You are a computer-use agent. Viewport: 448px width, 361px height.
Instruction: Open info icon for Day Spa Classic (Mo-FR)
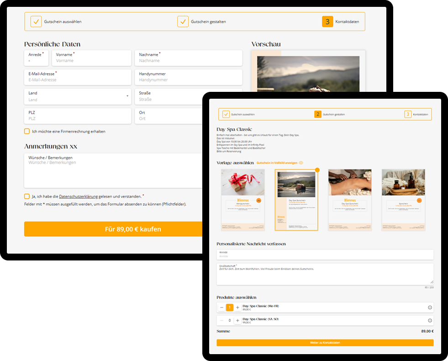[x=430, y=308]
